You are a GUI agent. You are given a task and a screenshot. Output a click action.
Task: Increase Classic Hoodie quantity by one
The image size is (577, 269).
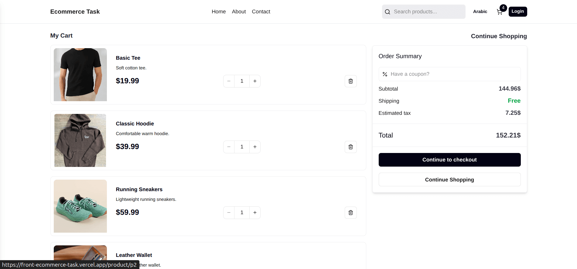255,147
